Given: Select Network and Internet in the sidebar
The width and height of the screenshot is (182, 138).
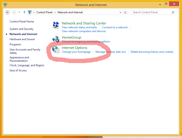Looking at the screenshot, I should pos(23,34).
